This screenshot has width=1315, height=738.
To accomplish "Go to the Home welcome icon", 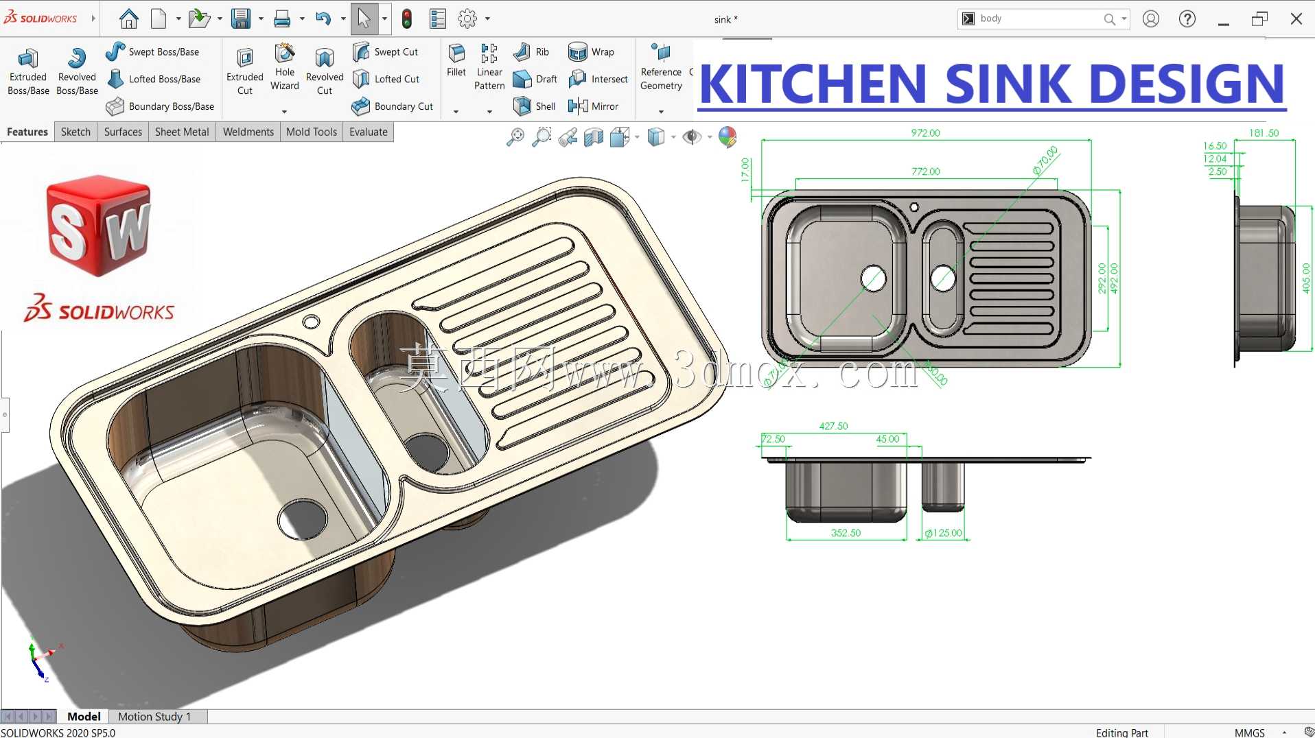I will (128, 19).
